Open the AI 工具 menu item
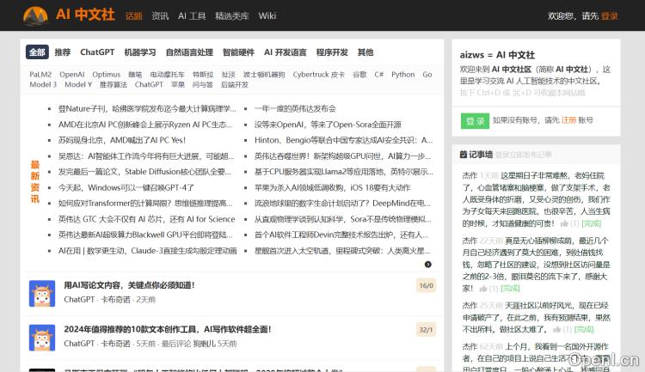This screenshot has height=372, width=645. [193, 16]
